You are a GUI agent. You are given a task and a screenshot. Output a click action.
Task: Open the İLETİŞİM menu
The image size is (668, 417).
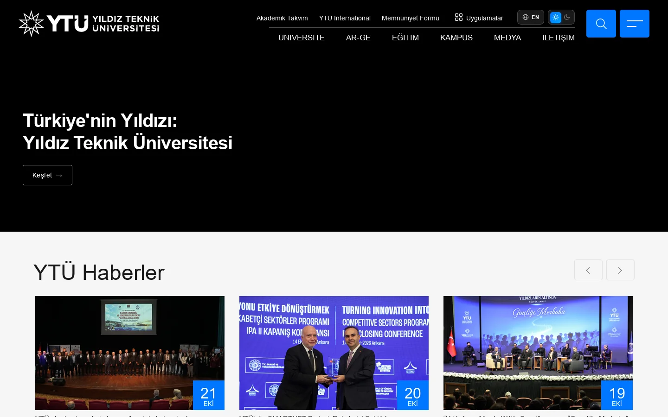tap(559, 38)
